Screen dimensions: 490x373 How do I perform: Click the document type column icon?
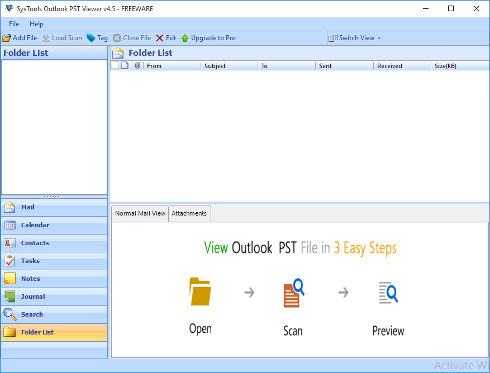125,65
